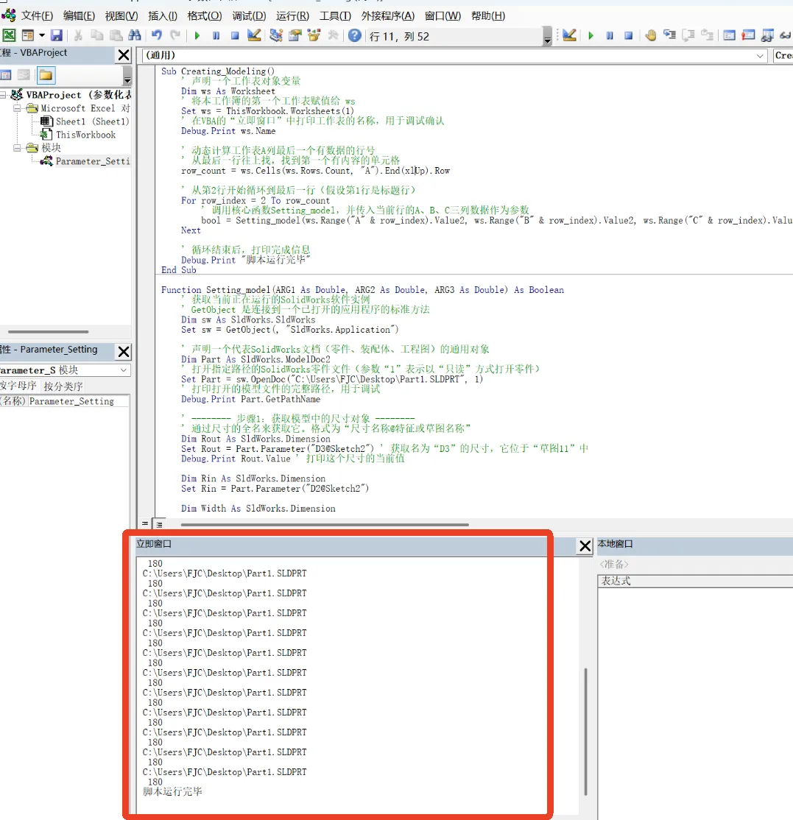Open Find with the binoculars icon

coord(135,35)
